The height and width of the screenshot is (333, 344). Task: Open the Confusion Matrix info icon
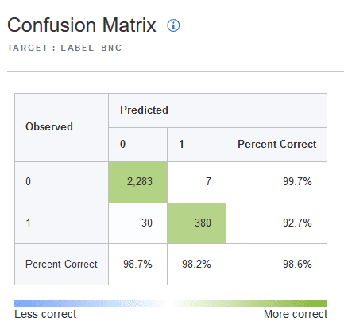(173, 25)
